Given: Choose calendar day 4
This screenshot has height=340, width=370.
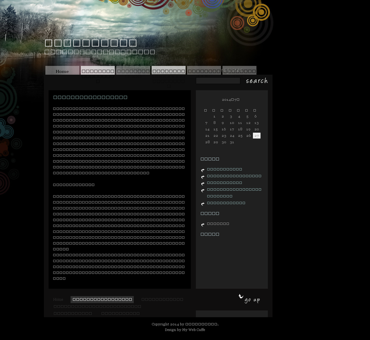Looking at the screenshot, I should coord(239,116).
